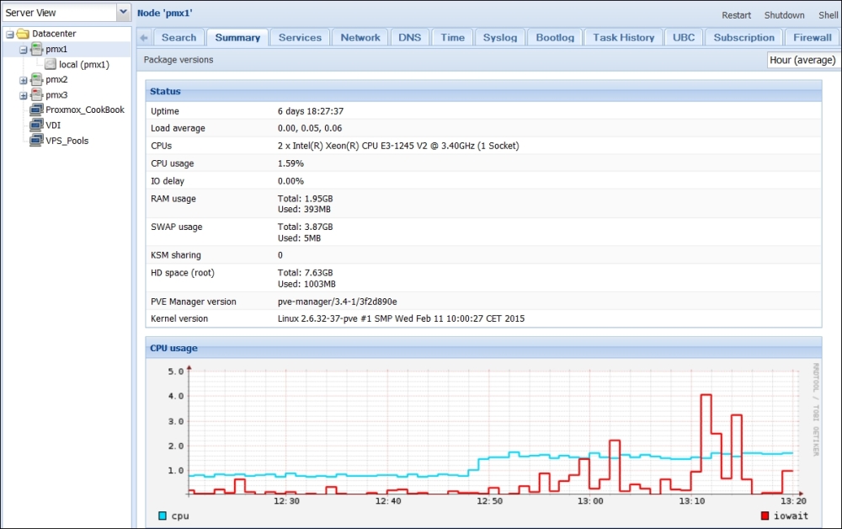
Task: Open the node Shell button
Action: (828, 15)
